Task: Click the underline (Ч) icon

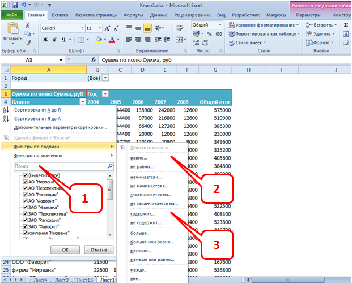Action: tap(64, 40)
